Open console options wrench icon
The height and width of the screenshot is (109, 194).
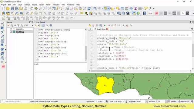click(x=47, y=25)
